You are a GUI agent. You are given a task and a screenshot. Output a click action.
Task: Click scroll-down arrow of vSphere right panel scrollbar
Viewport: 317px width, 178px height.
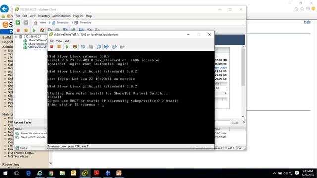pyautogui.click(x=243, y=117)
